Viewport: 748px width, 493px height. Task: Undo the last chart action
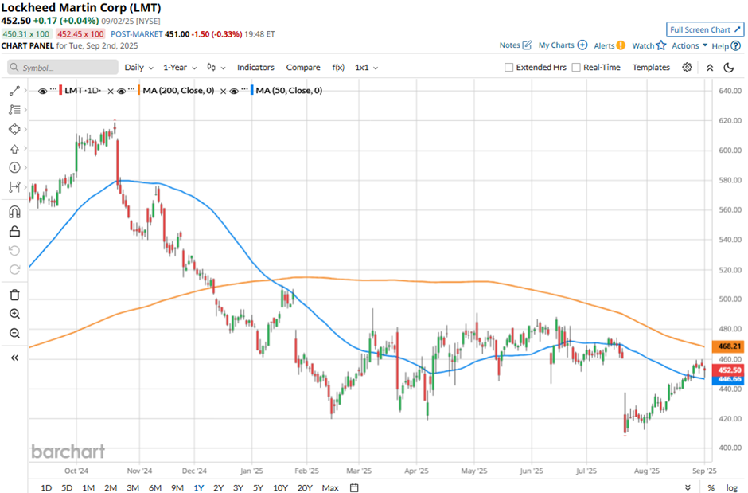(14, 251)
